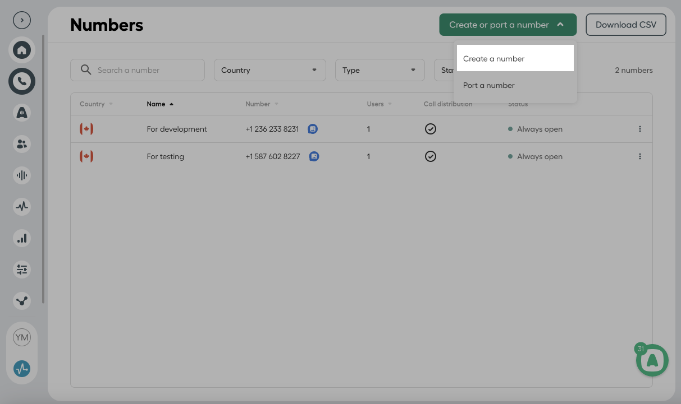This screenshot has width=681, height=404.
Task: Expand the sidebar with the chevron button
Action: pos(22,20)
